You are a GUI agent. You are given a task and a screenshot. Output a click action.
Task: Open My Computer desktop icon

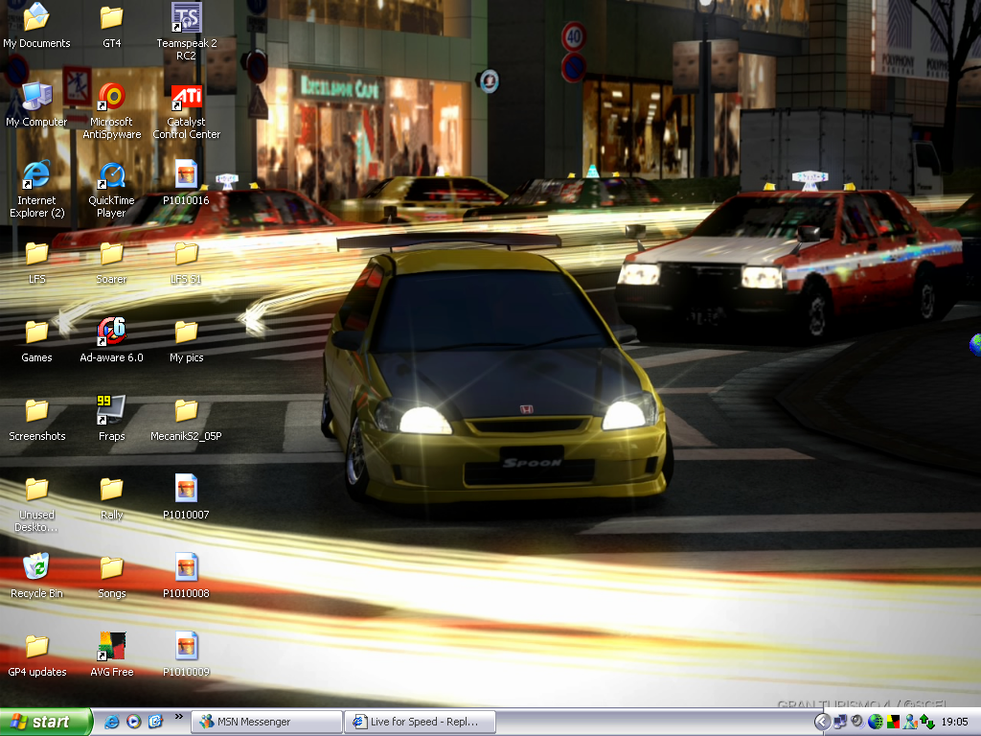(36, 103)
